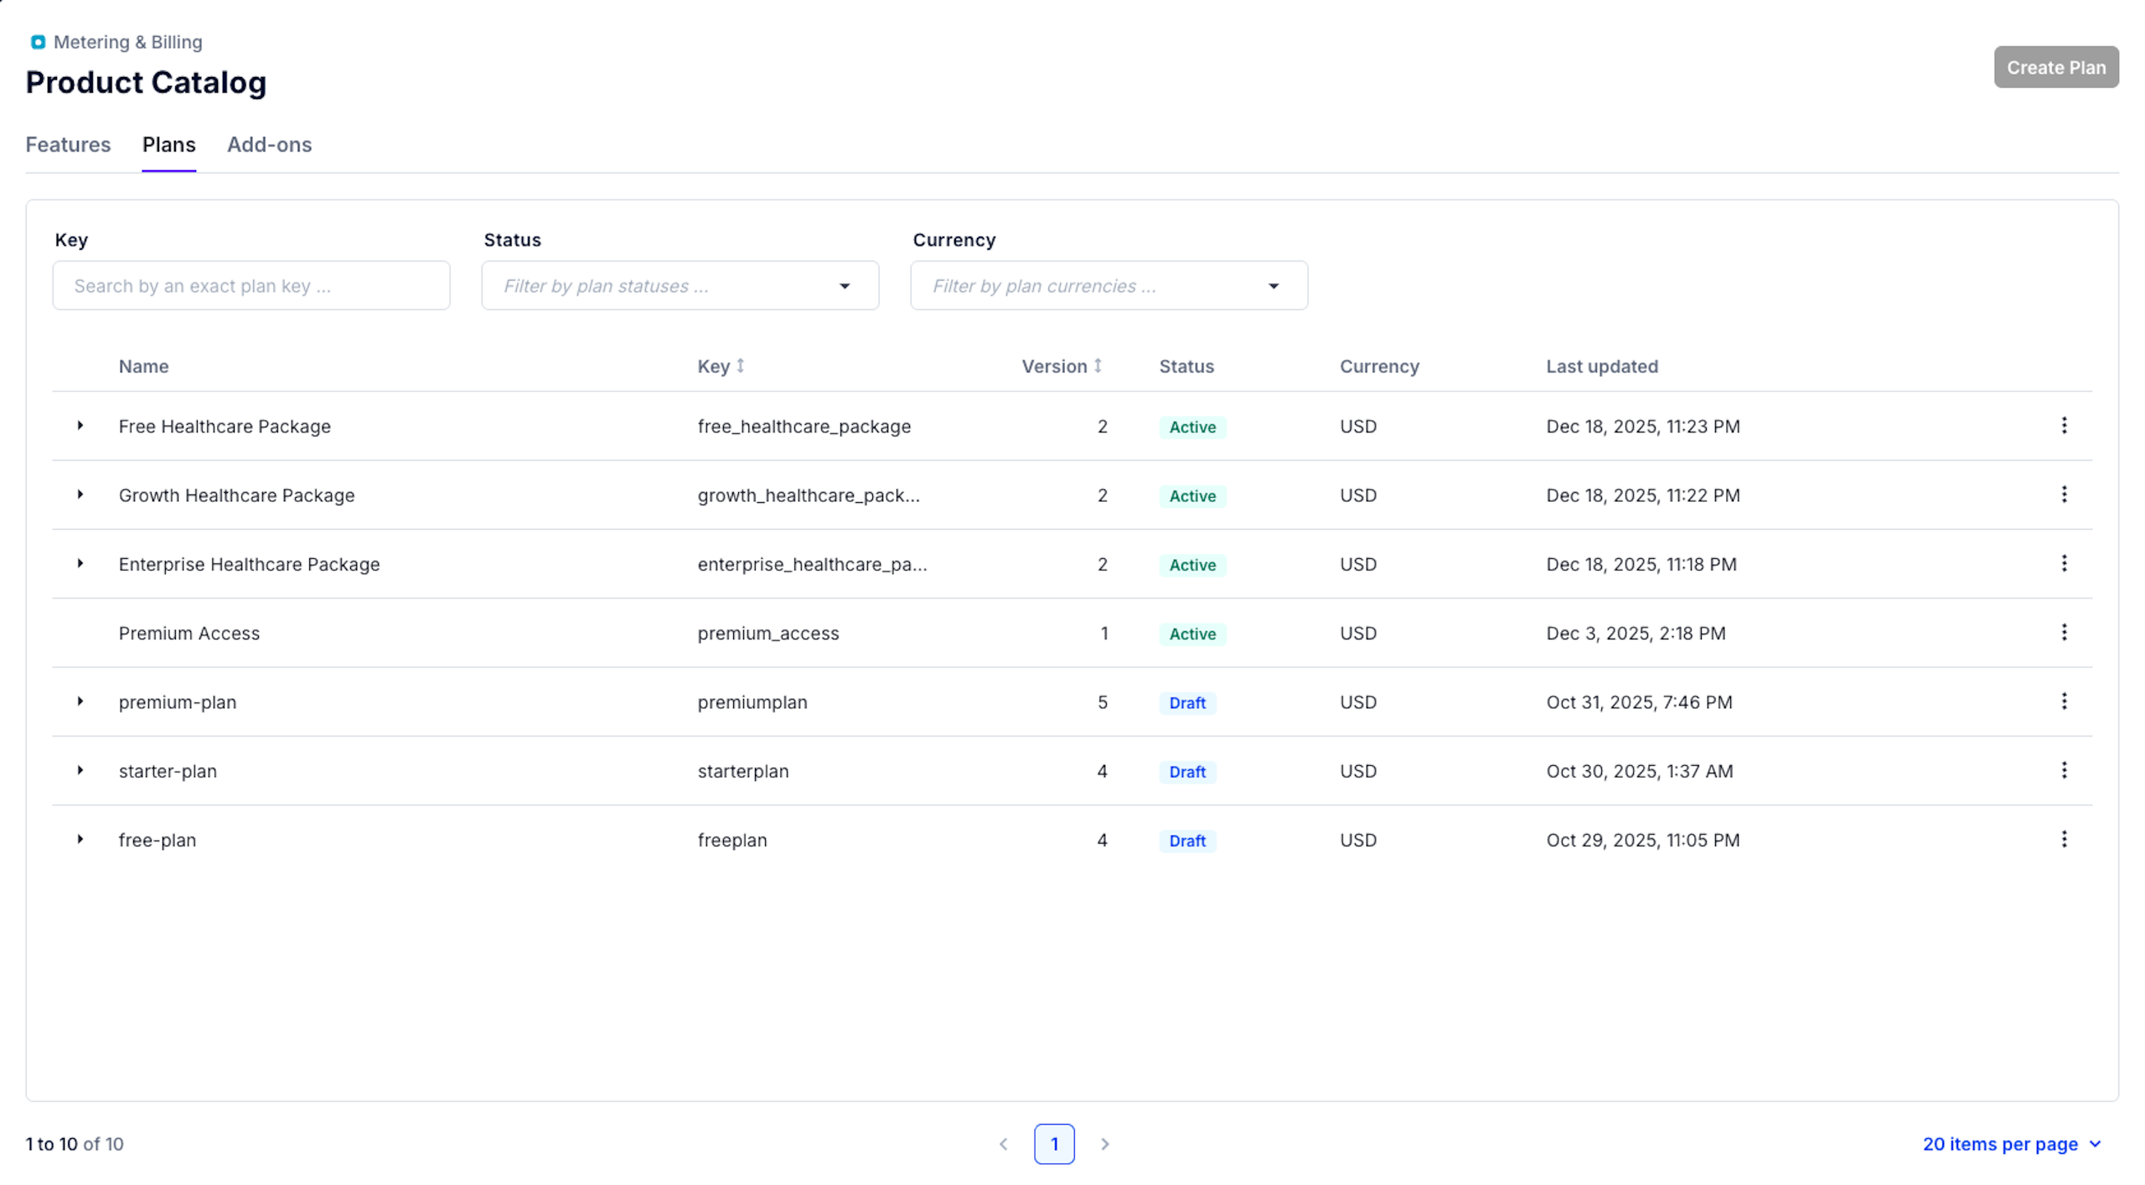Go to next page arrow
The height and width of the screenshot is (1185, 2145).
[x=1104, y=1144]
